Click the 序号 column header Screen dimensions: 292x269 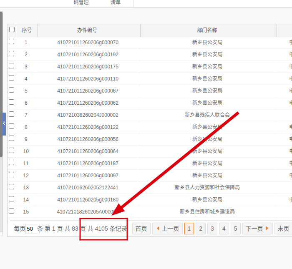pyautogui.click(x=27, y=30)
